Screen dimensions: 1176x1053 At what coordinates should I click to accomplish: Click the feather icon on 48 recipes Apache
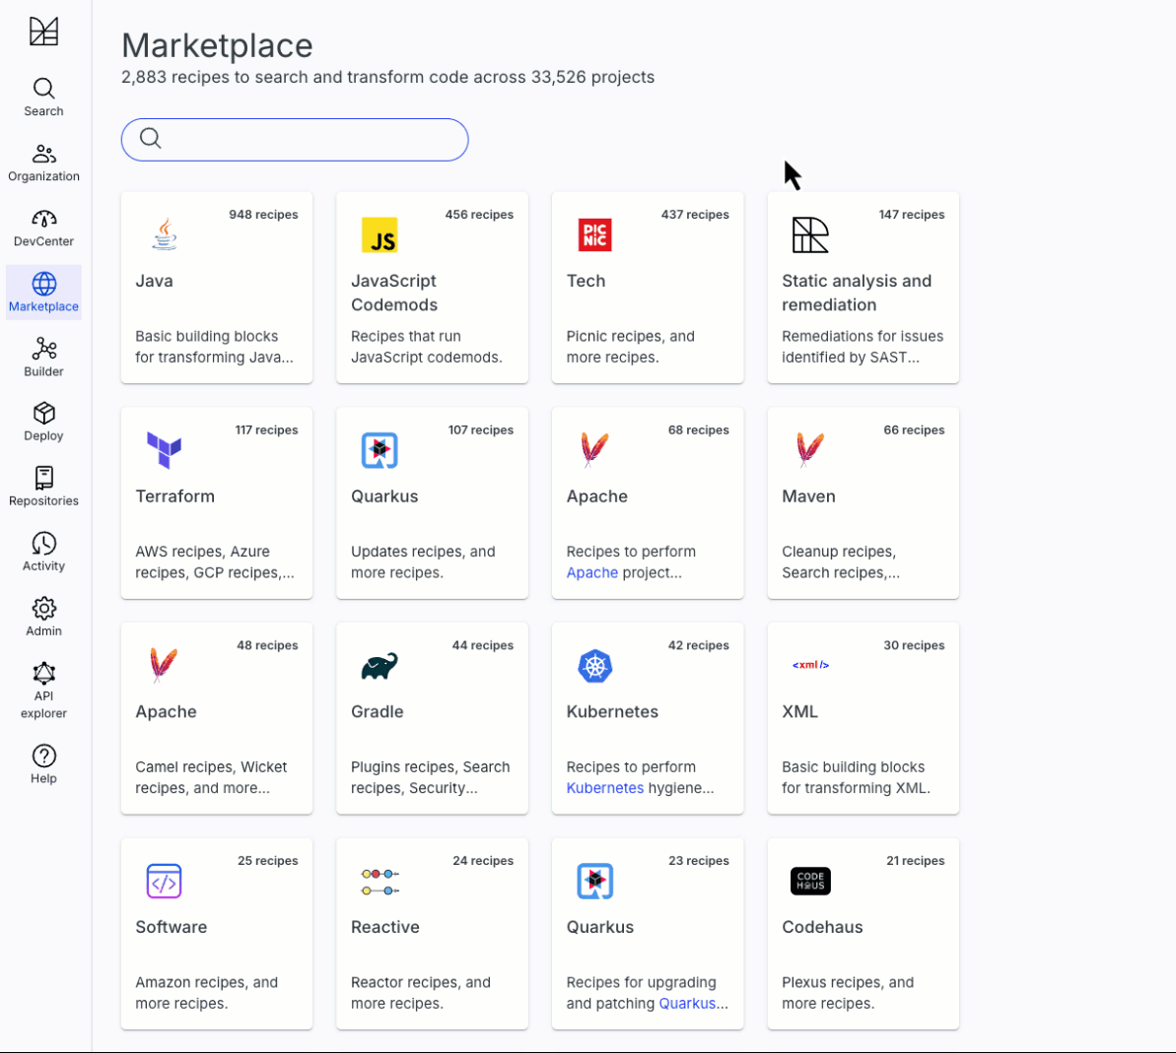pos(165,665)
